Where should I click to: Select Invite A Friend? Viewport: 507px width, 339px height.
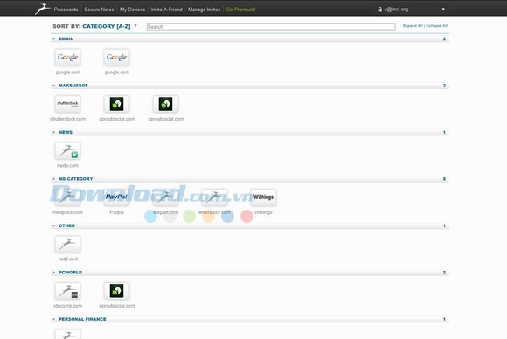[166, 10]
